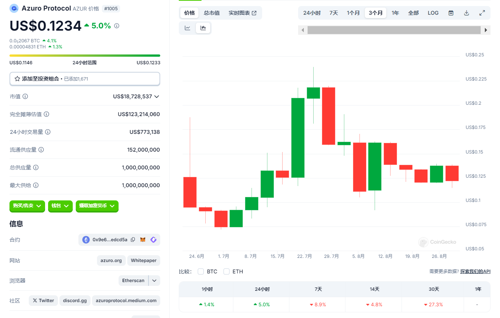Image resolution: width=500 pixels, height=318 pixels.
Task: Click the MetaMask fox icon on the contract row
Action: 143,239
